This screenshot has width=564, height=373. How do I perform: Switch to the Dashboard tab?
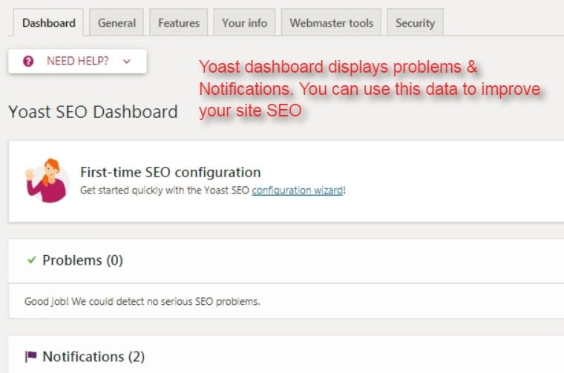(48, 23)
